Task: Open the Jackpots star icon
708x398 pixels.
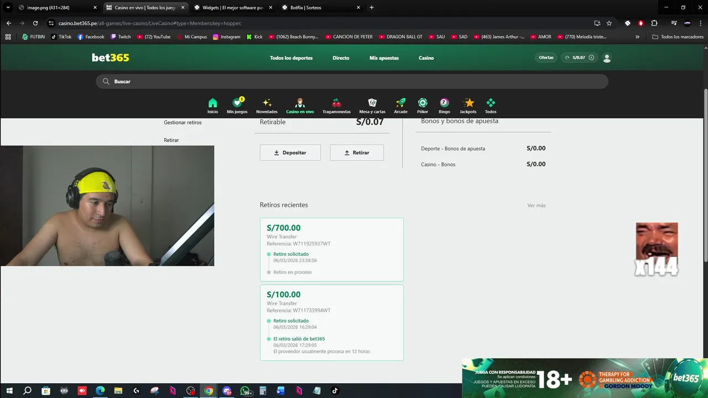Action: [468, 103]
